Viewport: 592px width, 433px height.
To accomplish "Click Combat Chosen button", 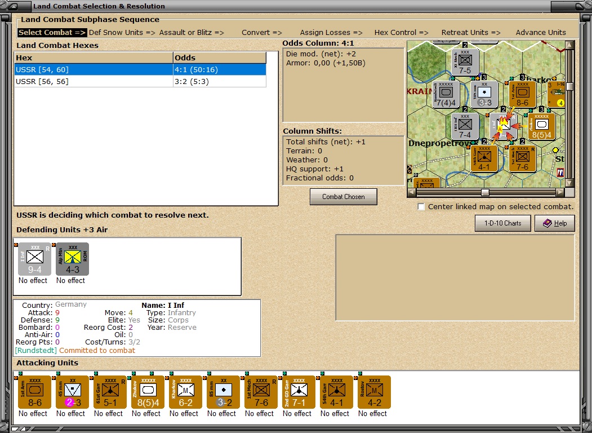I will (343, 197).
